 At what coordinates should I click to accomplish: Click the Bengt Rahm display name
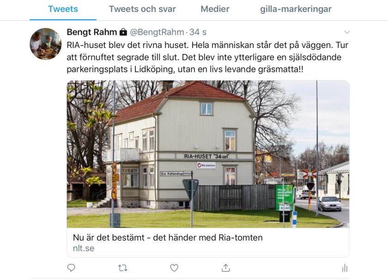click(x=91, y=32)
